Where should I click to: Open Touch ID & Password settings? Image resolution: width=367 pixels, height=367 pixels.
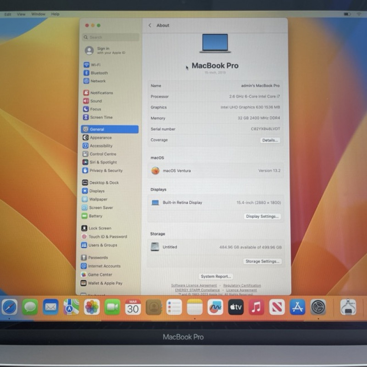(104, 237)
